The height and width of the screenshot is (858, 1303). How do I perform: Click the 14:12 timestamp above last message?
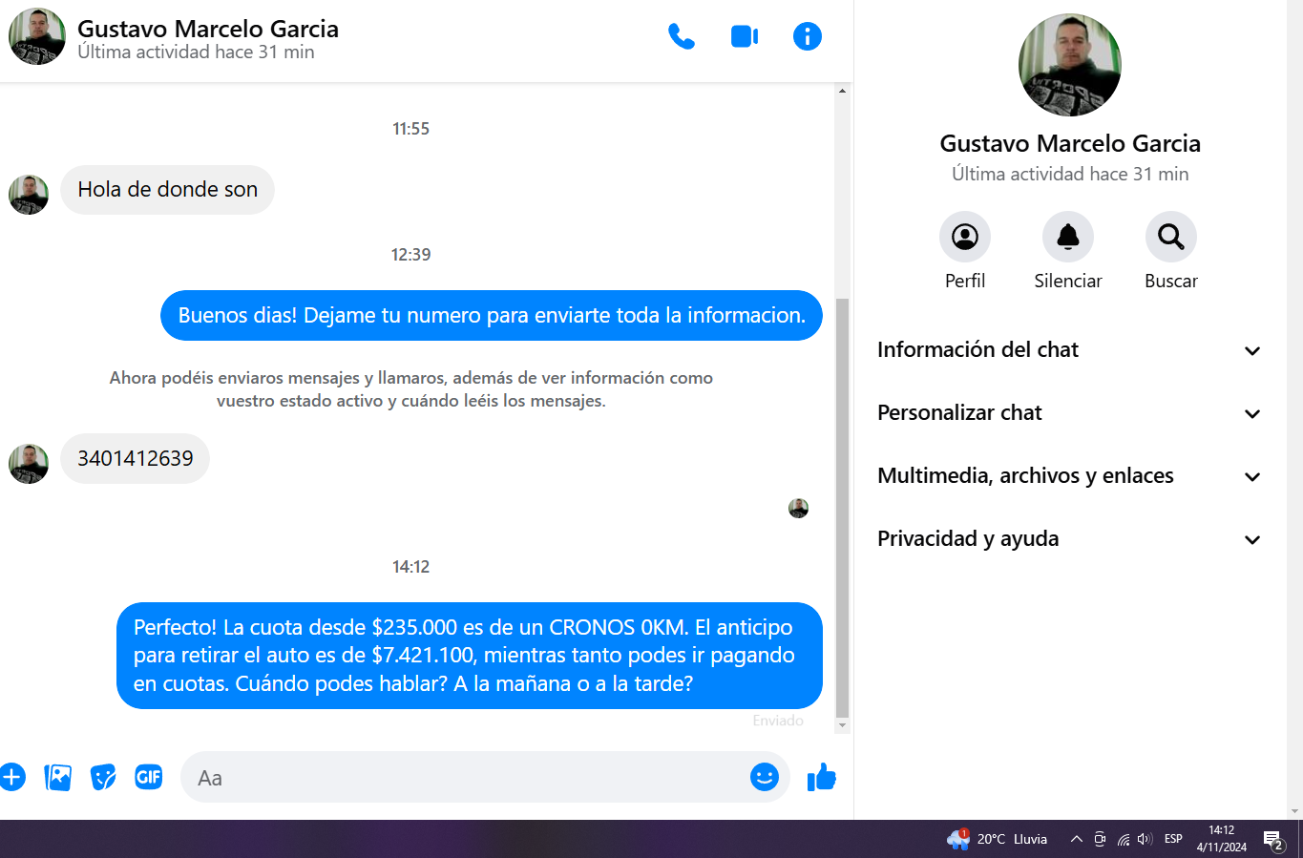[x=411, y=567]
